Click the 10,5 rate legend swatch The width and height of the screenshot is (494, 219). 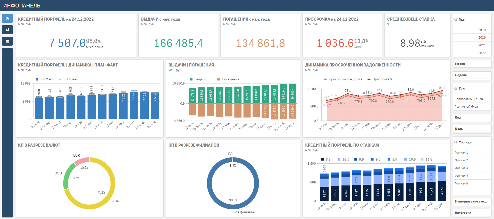[339, 159]
